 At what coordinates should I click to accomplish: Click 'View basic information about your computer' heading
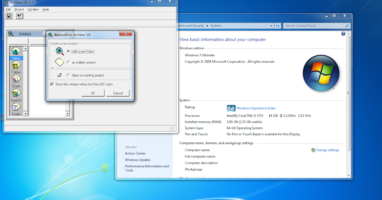pyautogui.click(x=223, y=40)
